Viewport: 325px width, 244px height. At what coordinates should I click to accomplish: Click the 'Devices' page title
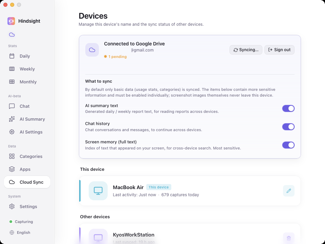coord(93,16)
